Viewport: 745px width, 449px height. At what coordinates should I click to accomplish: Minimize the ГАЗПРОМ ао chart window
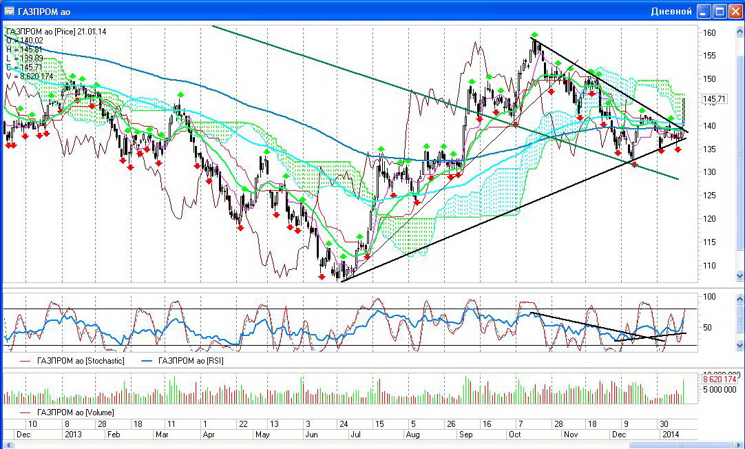pos(704,12)
